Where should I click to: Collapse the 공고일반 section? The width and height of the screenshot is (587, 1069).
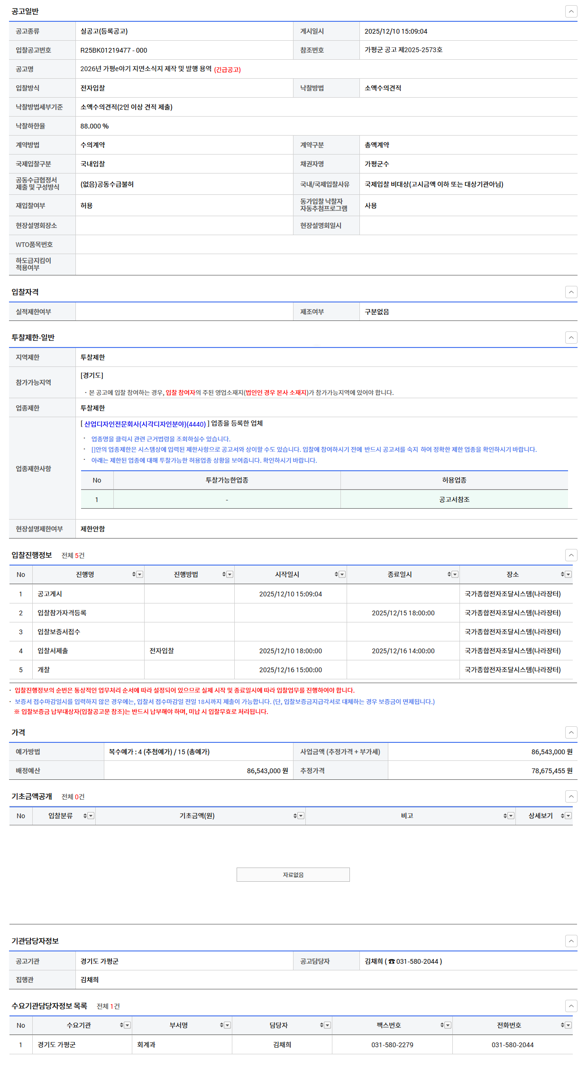(571, 11)
